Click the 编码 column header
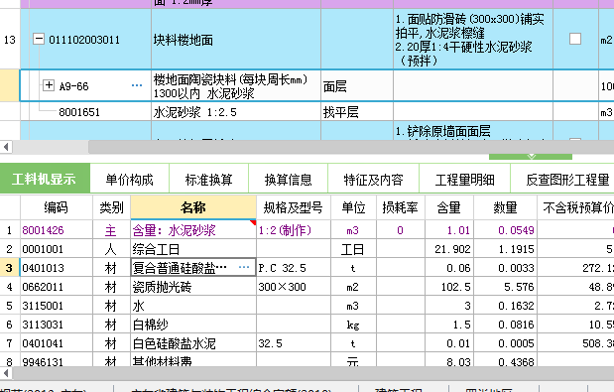Image resolution: width=614 pixels, height=392 pixels. pyautogui.click(x=57, y=207)
